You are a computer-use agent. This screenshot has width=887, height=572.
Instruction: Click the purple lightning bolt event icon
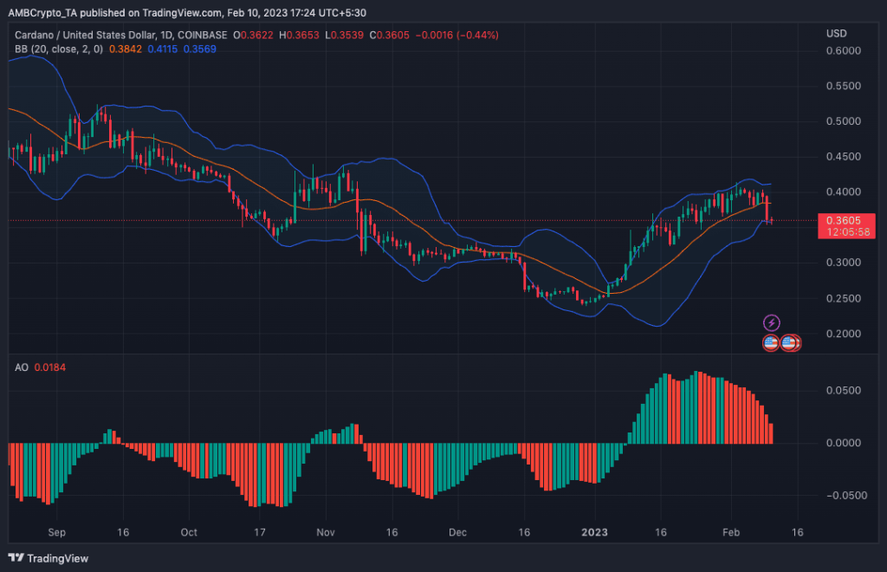coord(771,323)
